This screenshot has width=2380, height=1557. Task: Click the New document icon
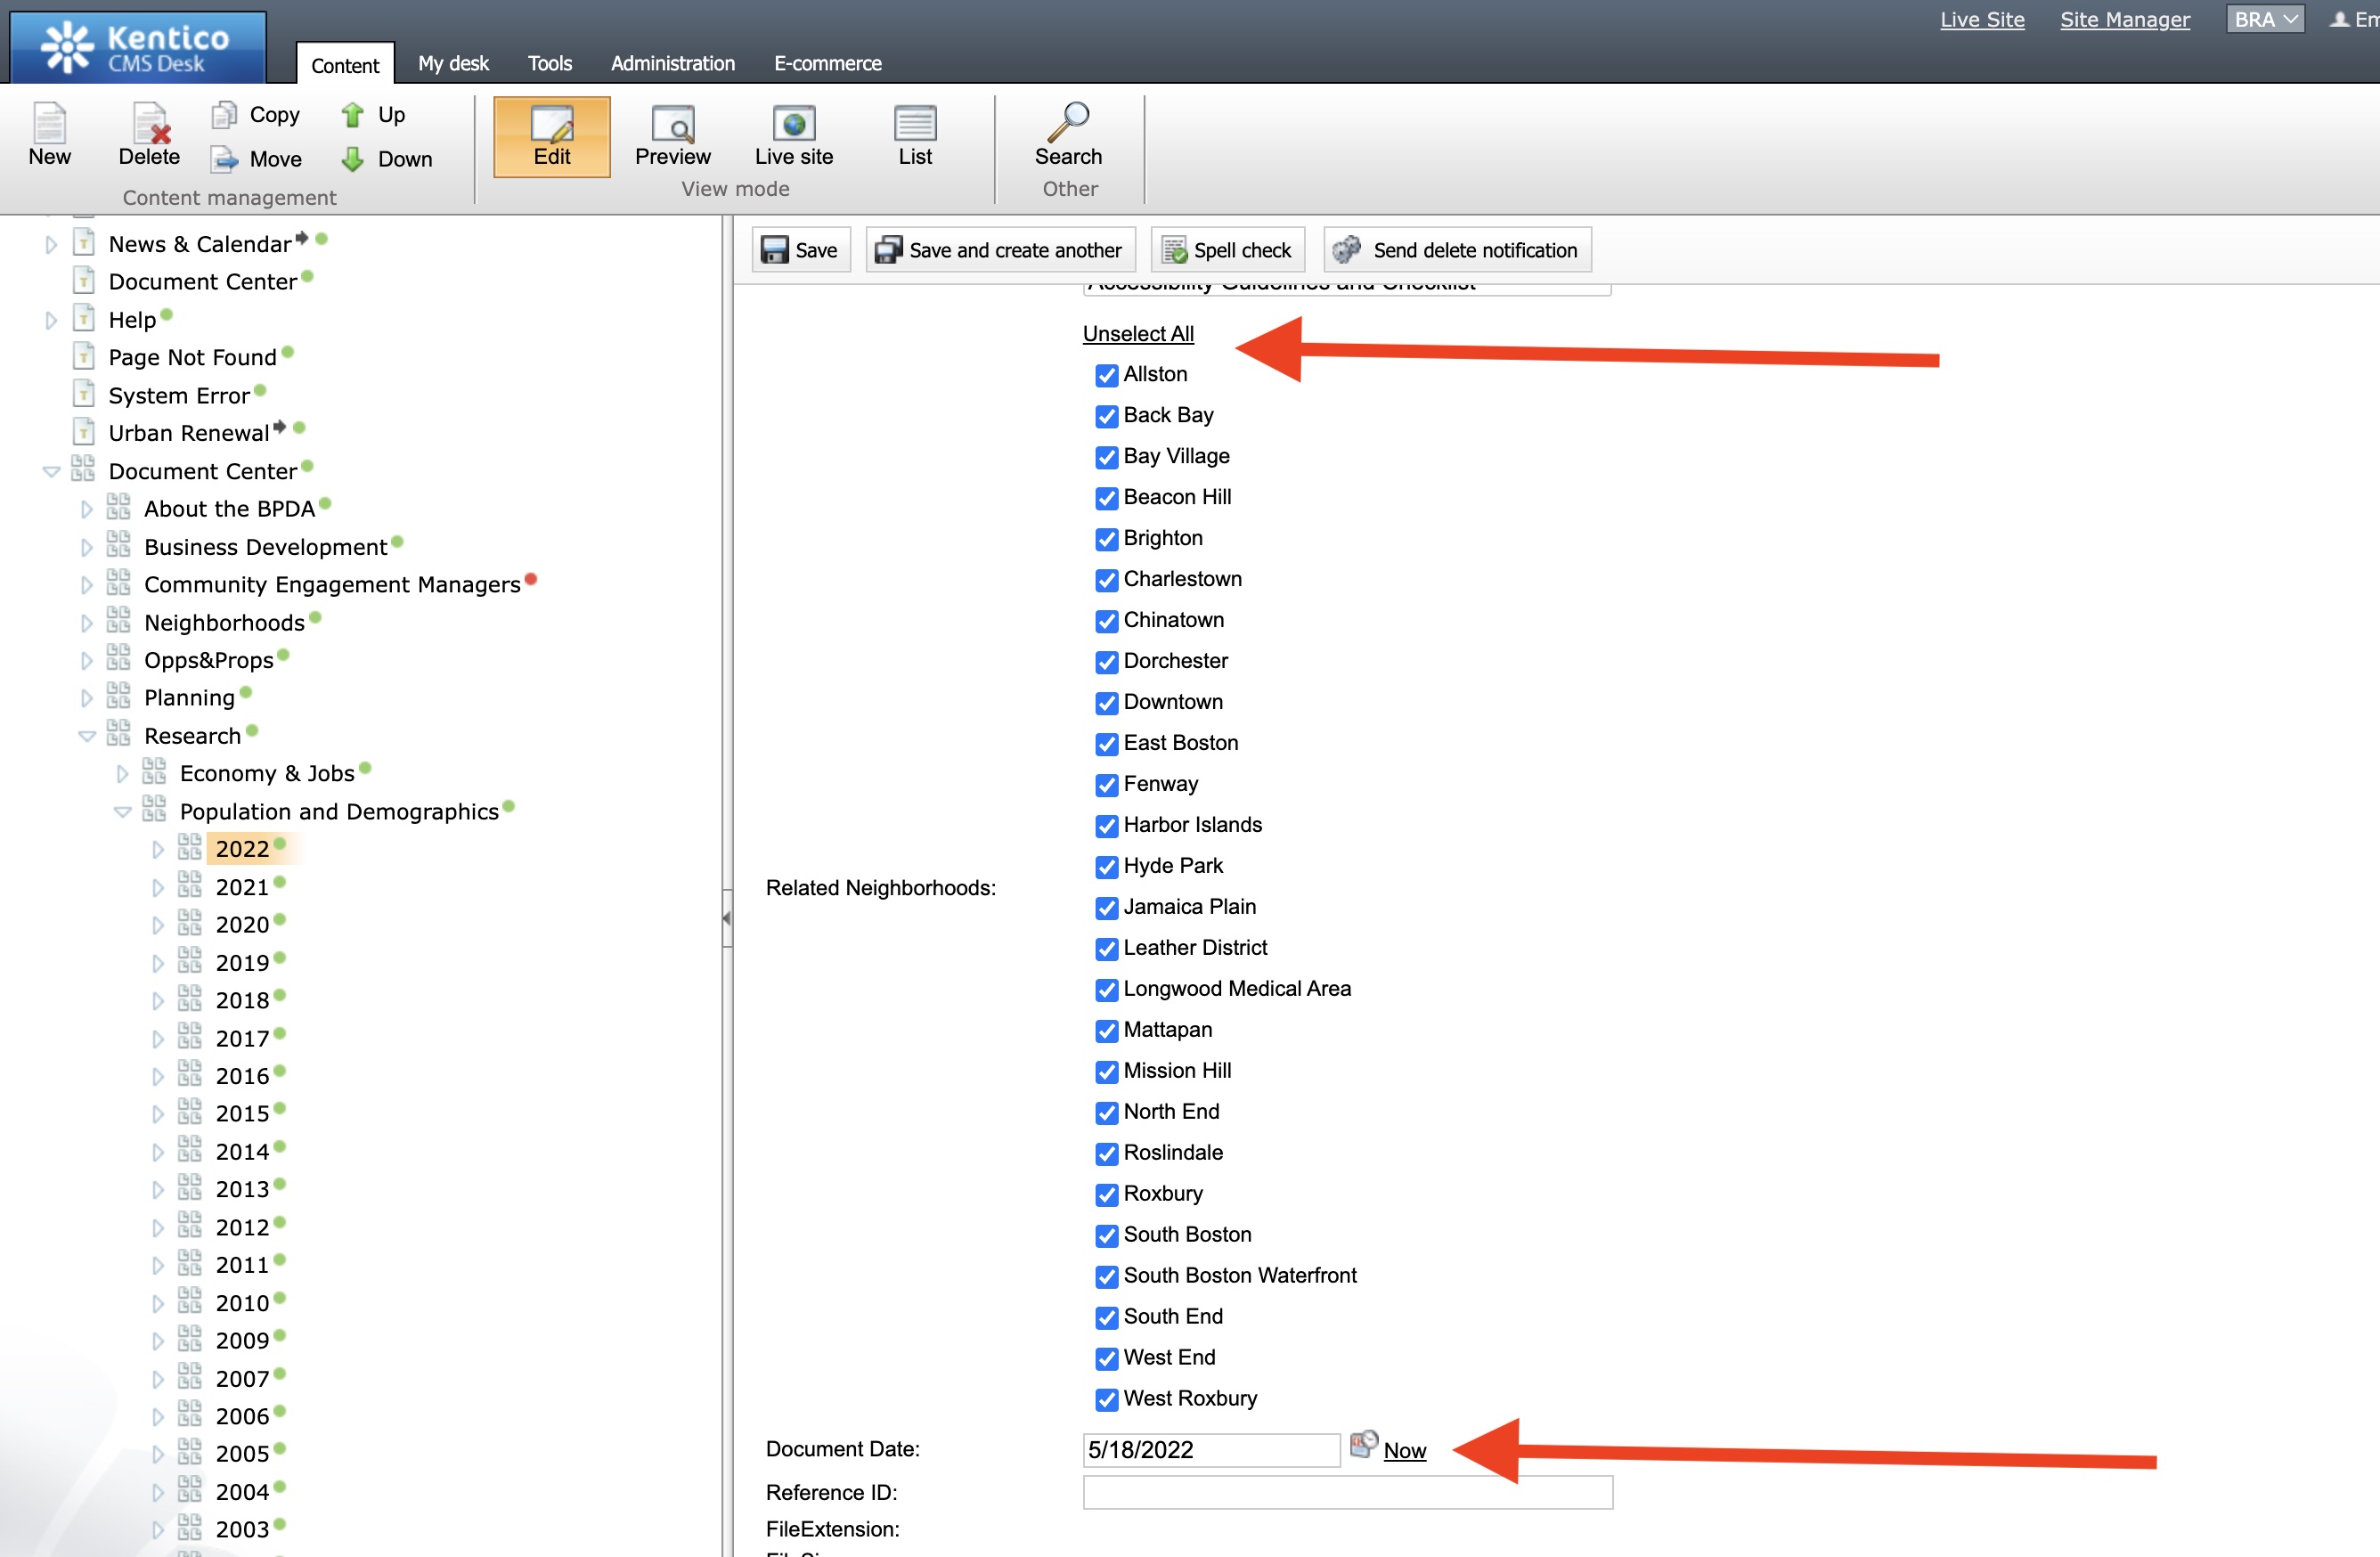point(49,124)
